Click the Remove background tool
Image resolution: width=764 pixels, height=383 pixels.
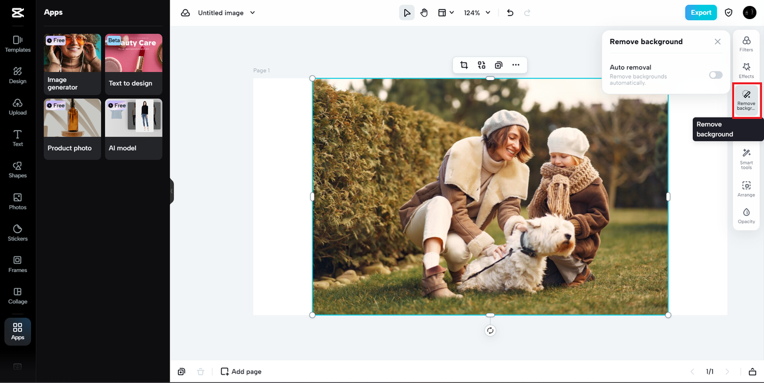[x=746, y=100]
